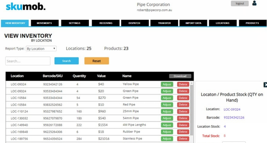
Task: Select the Dispatch tab
Action: tap(135, 23)
